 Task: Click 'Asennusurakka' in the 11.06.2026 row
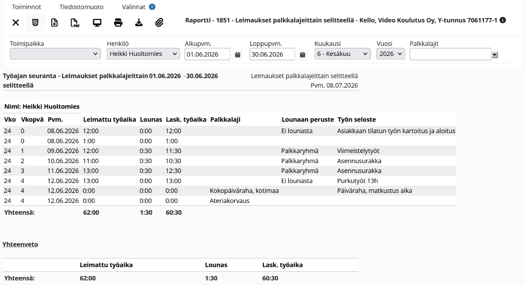pos(359,171)
